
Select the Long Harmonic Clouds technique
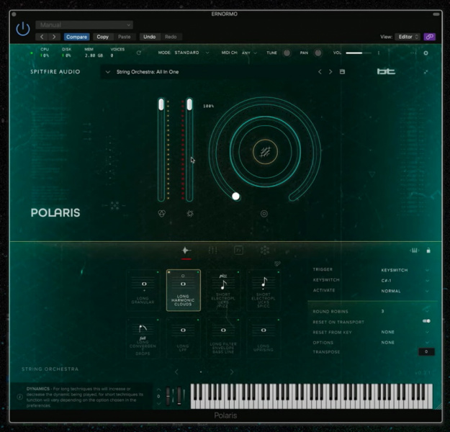tap(183, 290)
